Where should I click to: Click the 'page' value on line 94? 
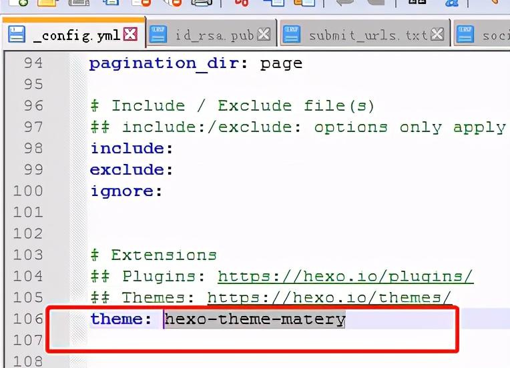pos(281,63)
